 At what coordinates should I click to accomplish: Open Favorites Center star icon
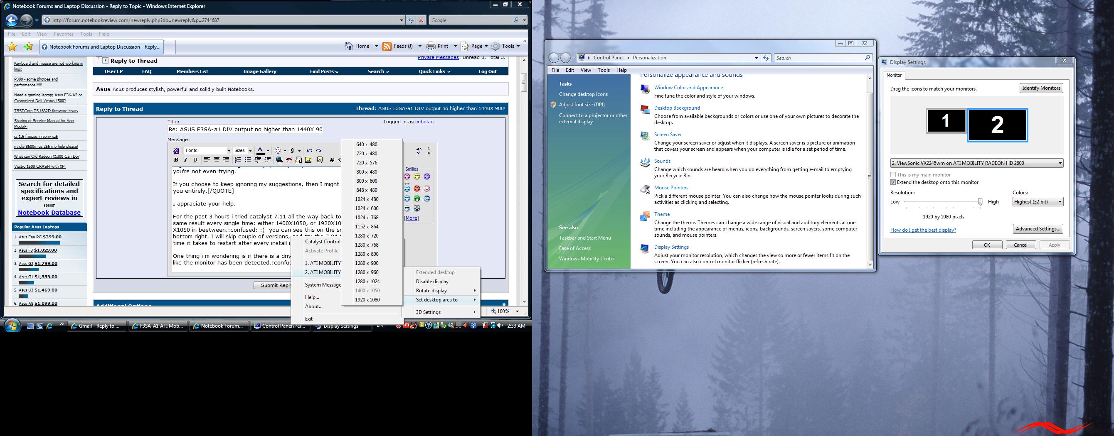(x=12, y=46)
